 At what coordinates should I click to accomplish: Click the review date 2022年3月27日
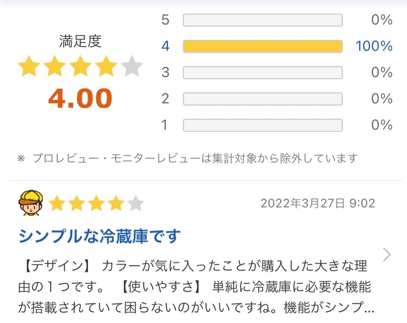[x=318, y=203]
